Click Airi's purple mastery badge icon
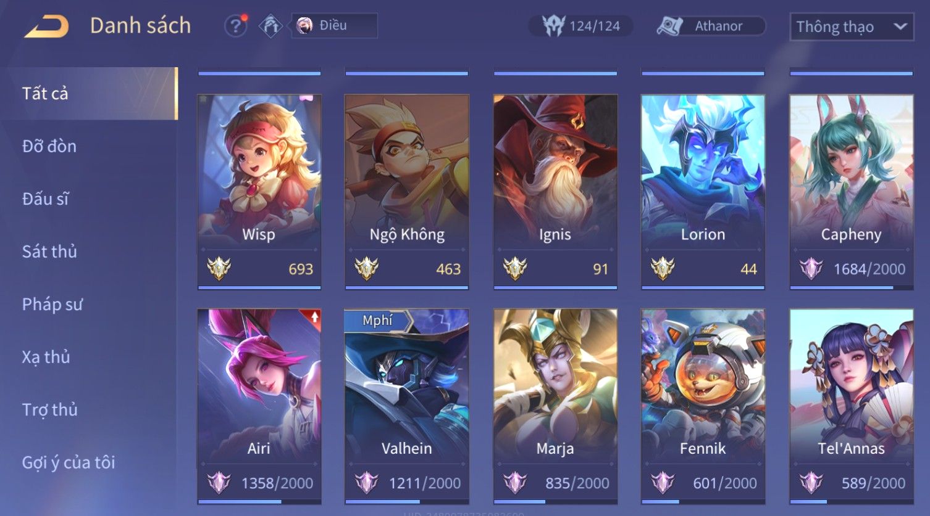The image size is (930, 516). click(x=219, y=483)
